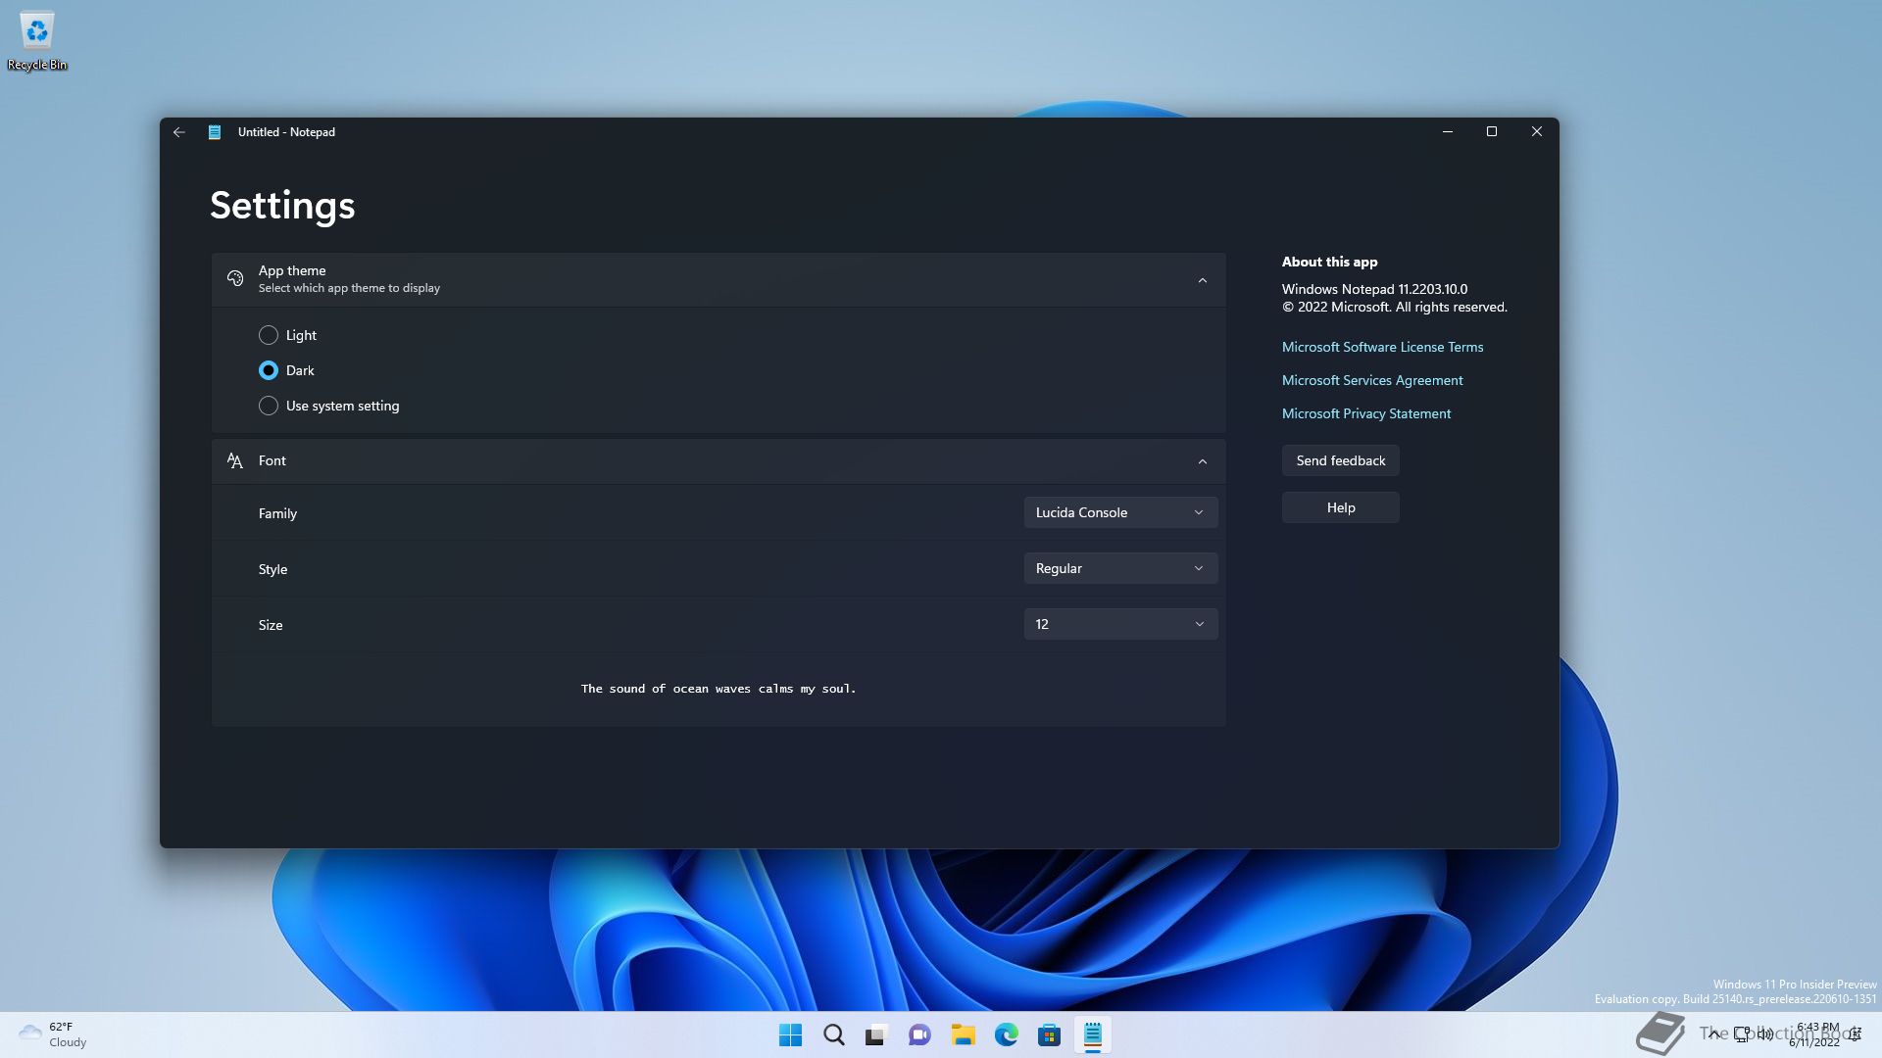Open Microsoft Software License Terms link
The width and height of the screenshot is (1882, 1058).
[1382, 347]
